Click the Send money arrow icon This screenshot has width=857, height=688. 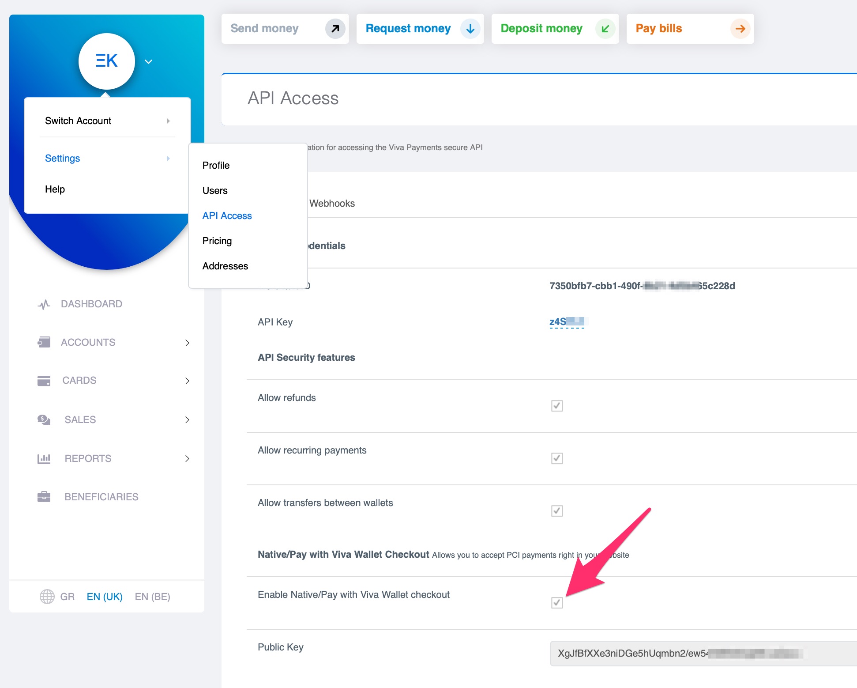pyautogui.click(x=335, y=28)
